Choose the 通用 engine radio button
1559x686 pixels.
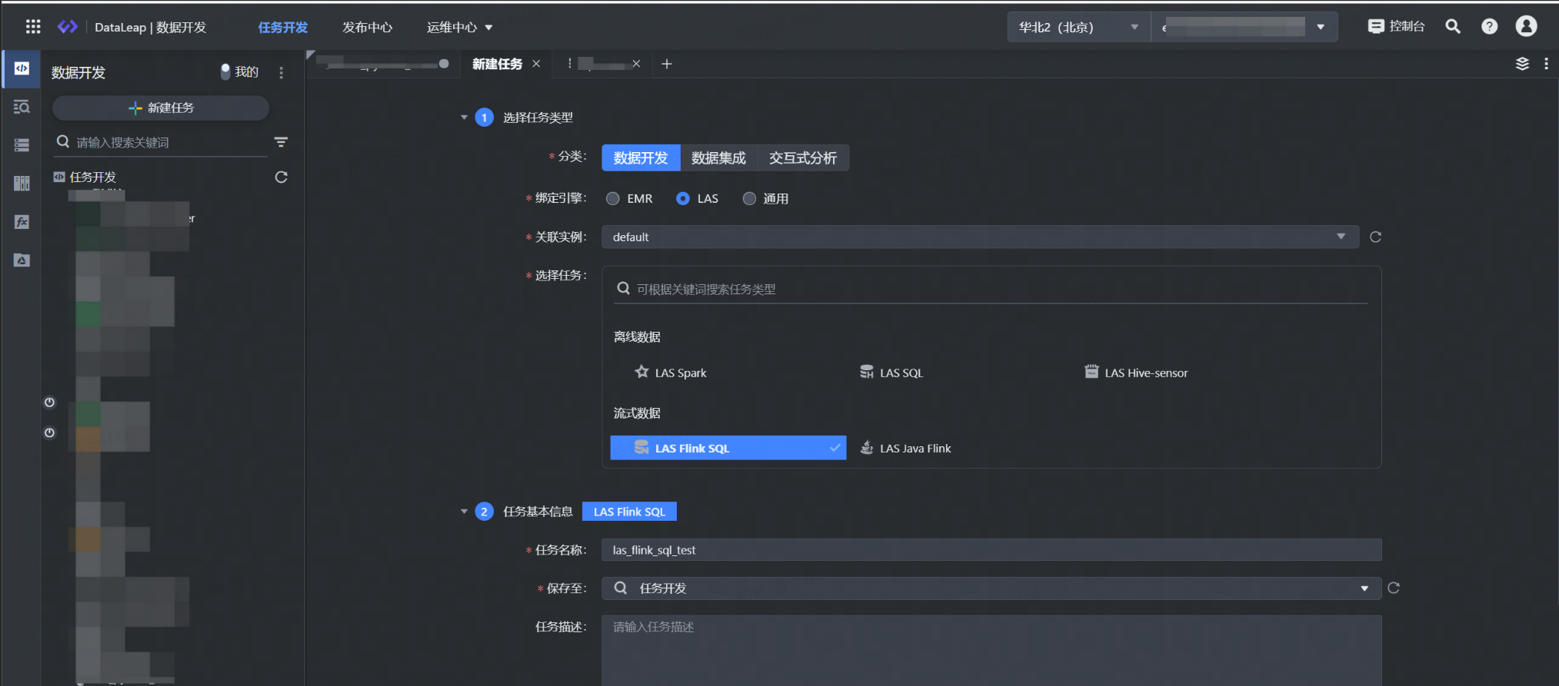click(749, 198)
